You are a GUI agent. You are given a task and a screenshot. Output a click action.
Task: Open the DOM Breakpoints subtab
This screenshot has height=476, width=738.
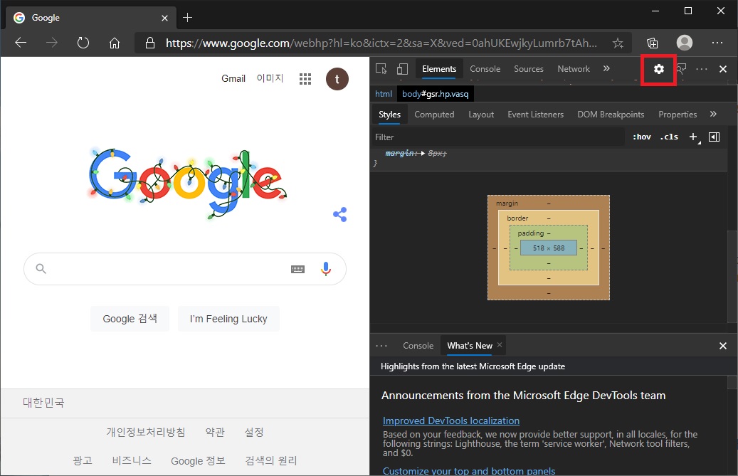(611, 115)
